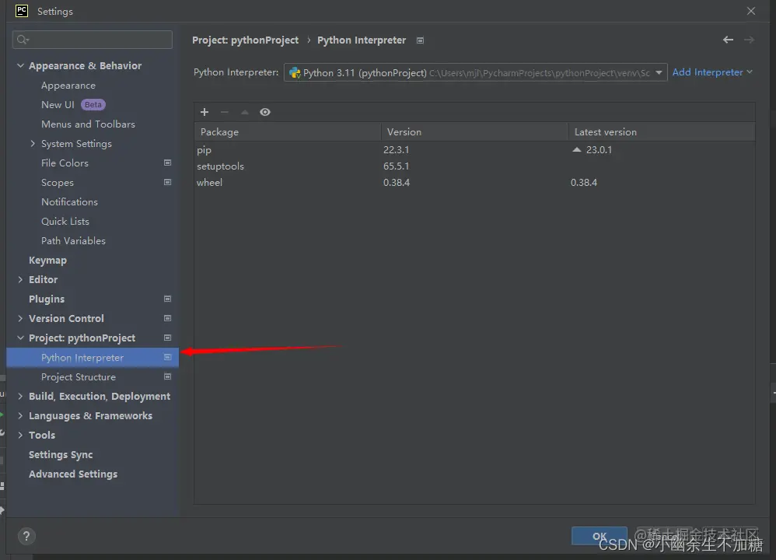The width and height of the screenshot is (776, 560).
Task: Click the help question mark button
Action: coord(26,536)
